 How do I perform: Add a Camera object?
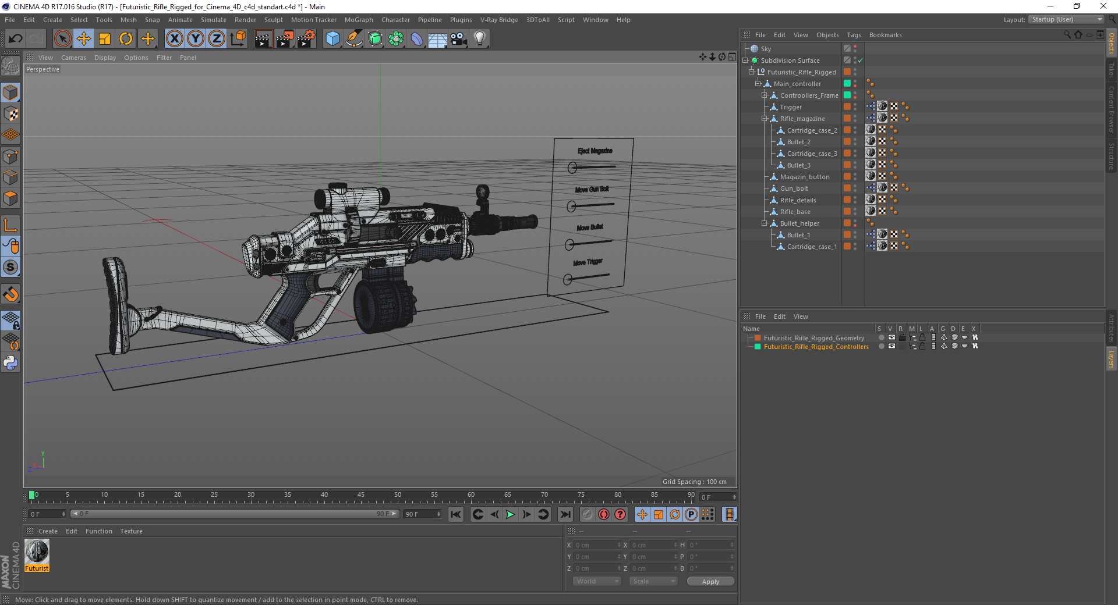(x=458, y=39)
